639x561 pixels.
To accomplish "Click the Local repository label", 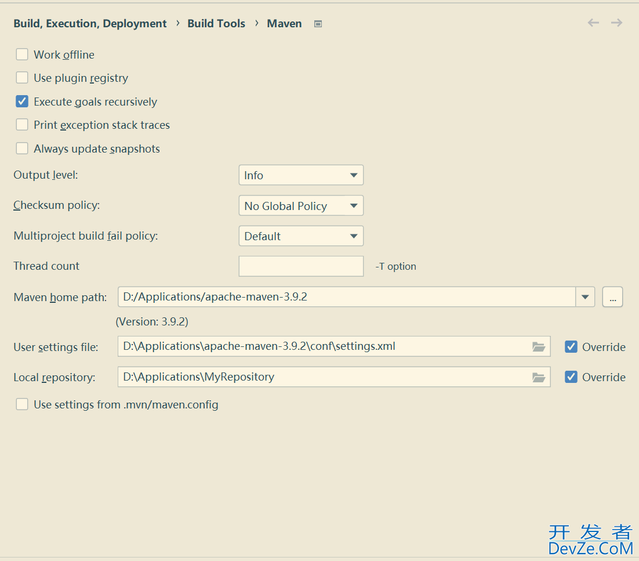I will click(54, 377).
